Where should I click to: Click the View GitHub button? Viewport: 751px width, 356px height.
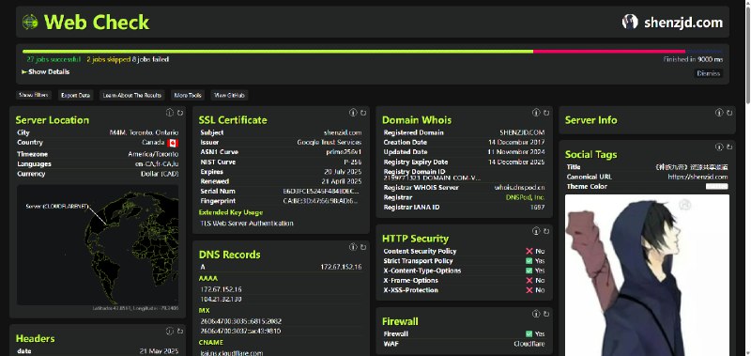[x=229, y=96]
